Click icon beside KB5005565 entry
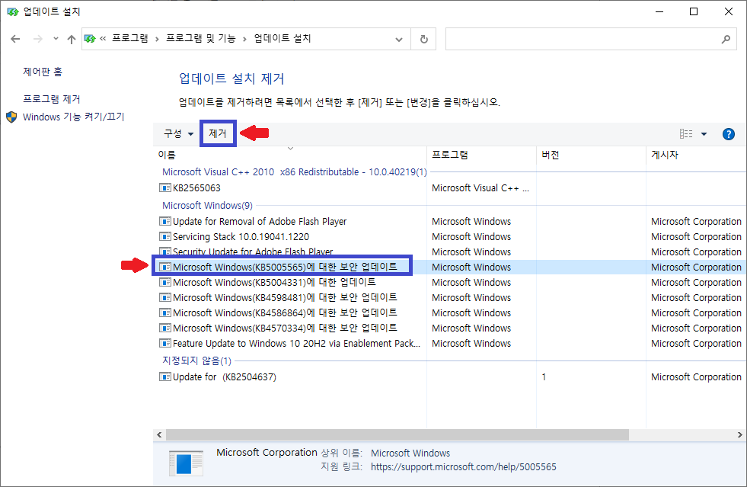Image resolution: width=747 pixels, height=487 pixels. point(164,267)
